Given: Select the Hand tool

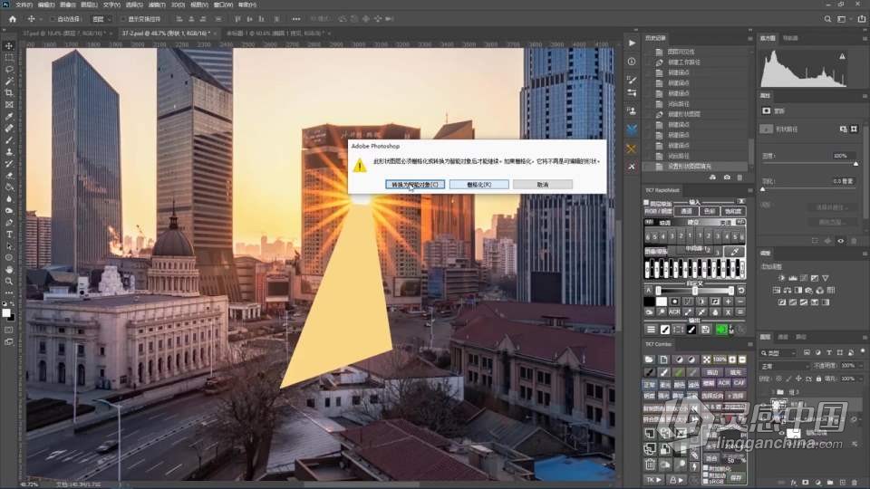Looking at the screenshot, I should click(9, 269).
